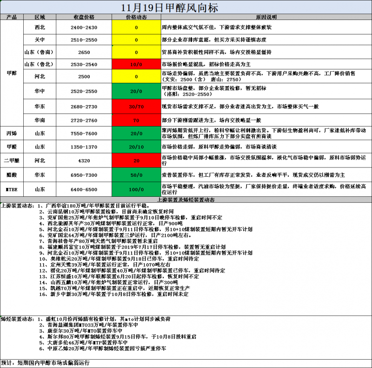This screenshot has height=368, width=372.
Task: Click line '斯尔邦80万吨甲醇制烯烃'
Action: click(x=118, y=336)
